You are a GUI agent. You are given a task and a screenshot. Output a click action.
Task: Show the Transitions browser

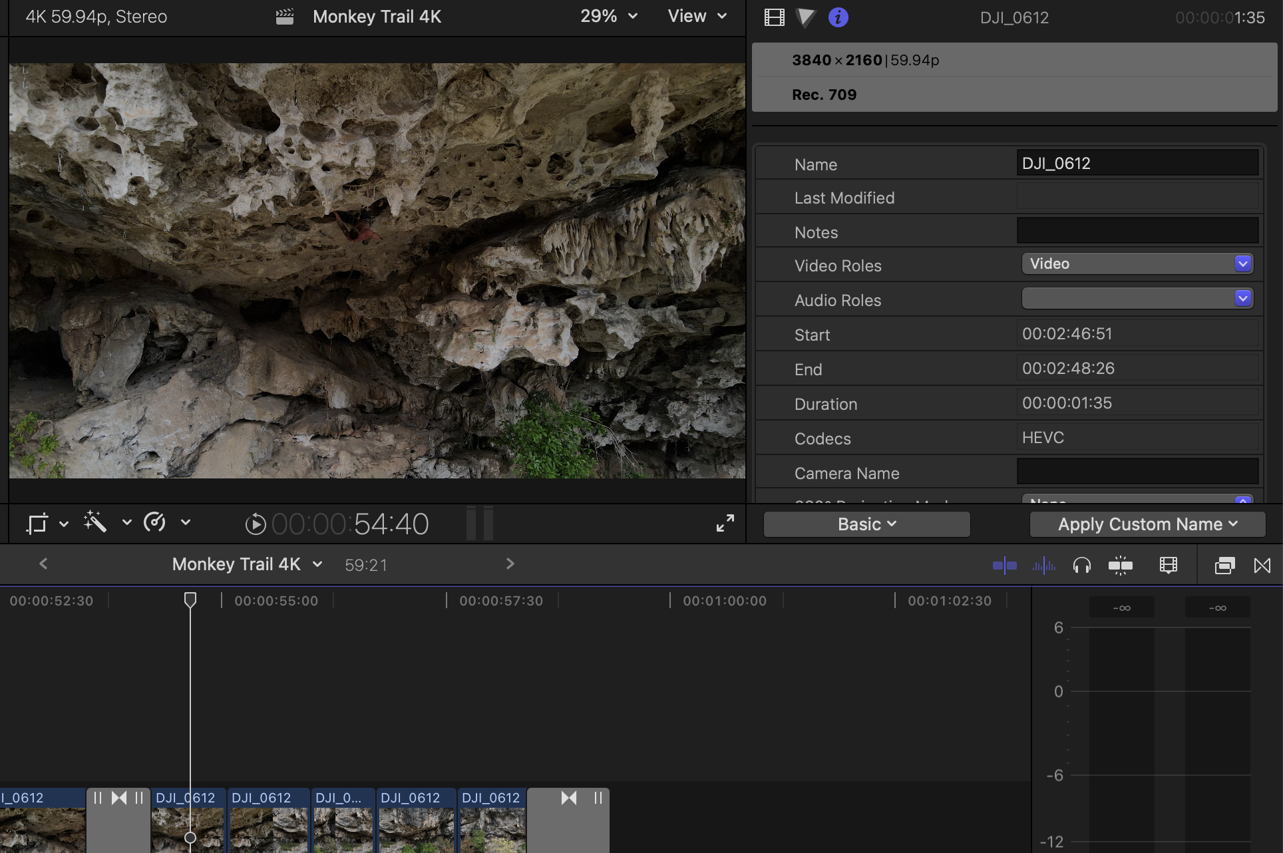(x=1262, y=566)
